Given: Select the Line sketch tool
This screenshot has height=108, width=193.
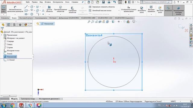Looking at the screenshot, I should [x=26, y=7].
